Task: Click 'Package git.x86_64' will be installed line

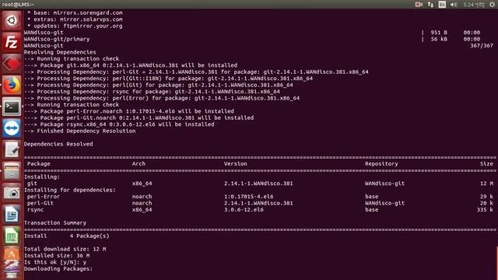Action: (131, 65)
